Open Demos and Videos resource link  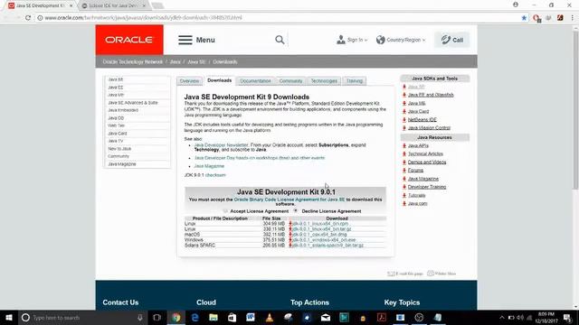tap(427, 162)
